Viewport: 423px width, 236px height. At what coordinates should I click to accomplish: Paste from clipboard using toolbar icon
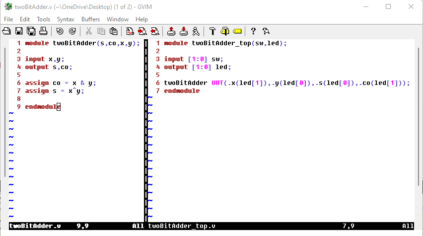pos(113,31)
